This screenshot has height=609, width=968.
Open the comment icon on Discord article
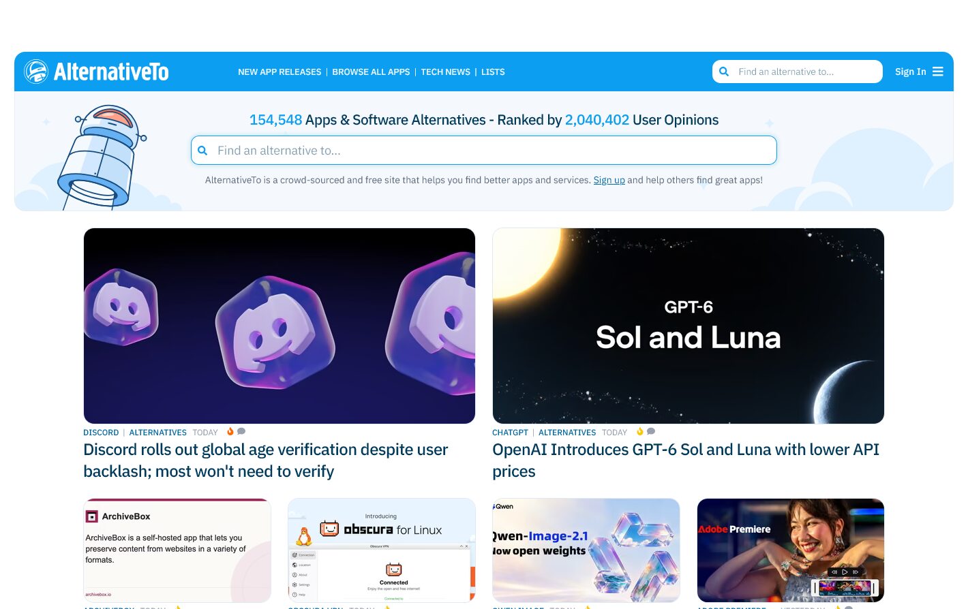pyautogui.click(x=241, y=432)
